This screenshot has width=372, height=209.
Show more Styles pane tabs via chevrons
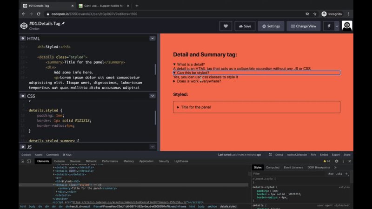tap(335, 167)
